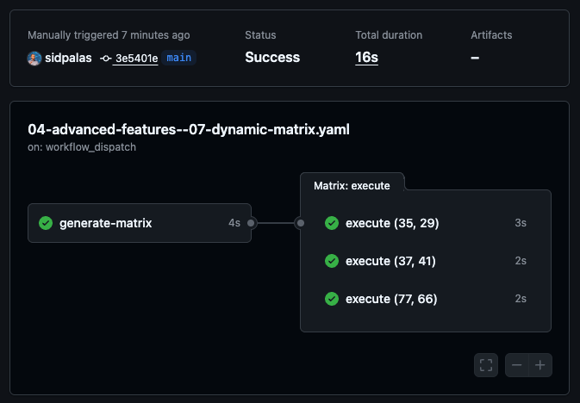Click the generate-matrix output connector dot
The image size is (580, 403).
(x=251, y=223)
